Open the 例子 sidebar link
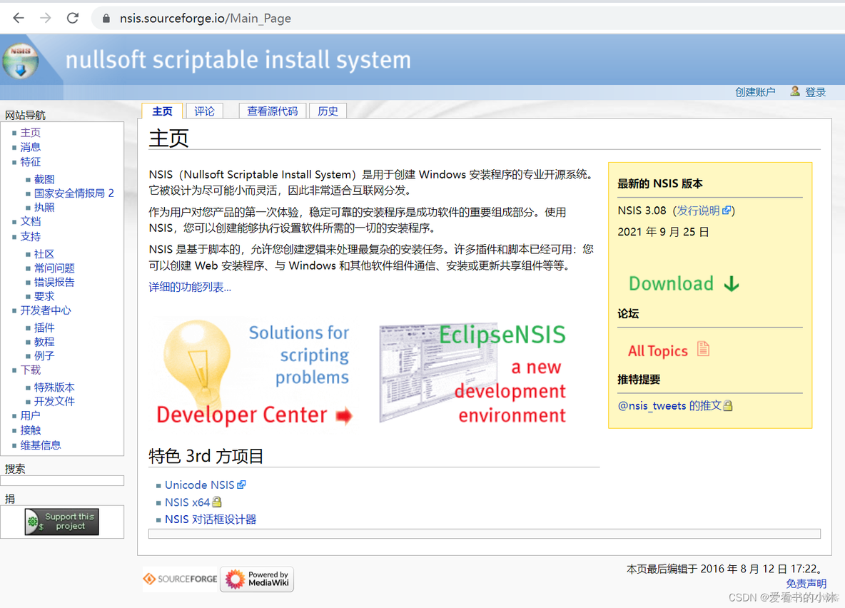Viewport: 845px width, 608px height. coord(44,356)
